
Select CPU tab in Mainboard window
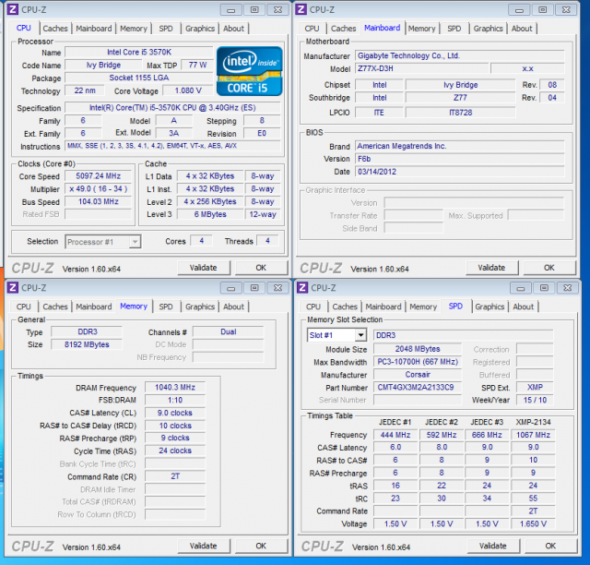click(x=312, y=29)
